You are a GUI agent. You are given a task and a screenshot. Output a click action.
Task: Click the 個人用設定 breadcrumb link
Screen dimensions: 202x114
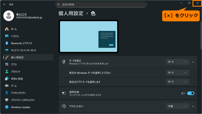click(71, 13)
